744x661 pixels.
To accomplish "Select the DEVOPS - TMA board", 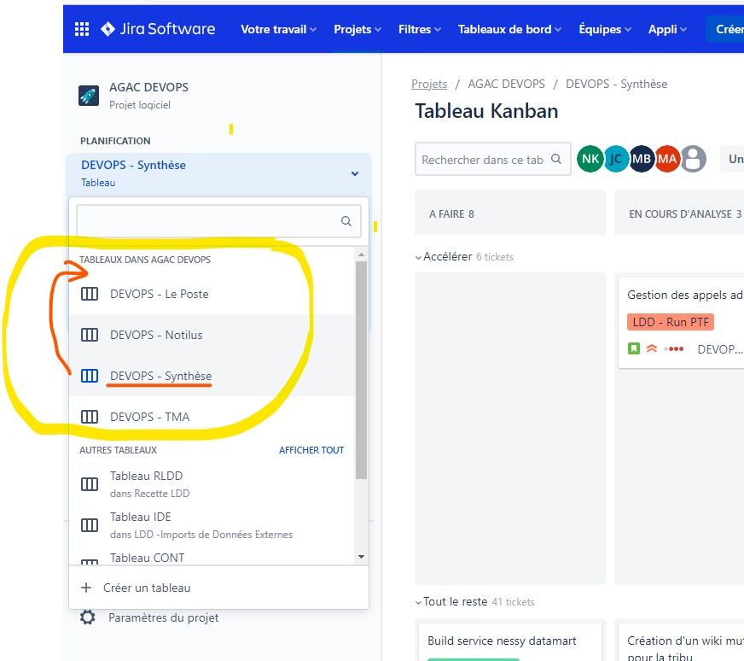I will coord(212,417).
